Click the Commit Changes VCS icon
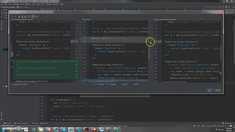 pyautogui.click(x=223, y=7)
